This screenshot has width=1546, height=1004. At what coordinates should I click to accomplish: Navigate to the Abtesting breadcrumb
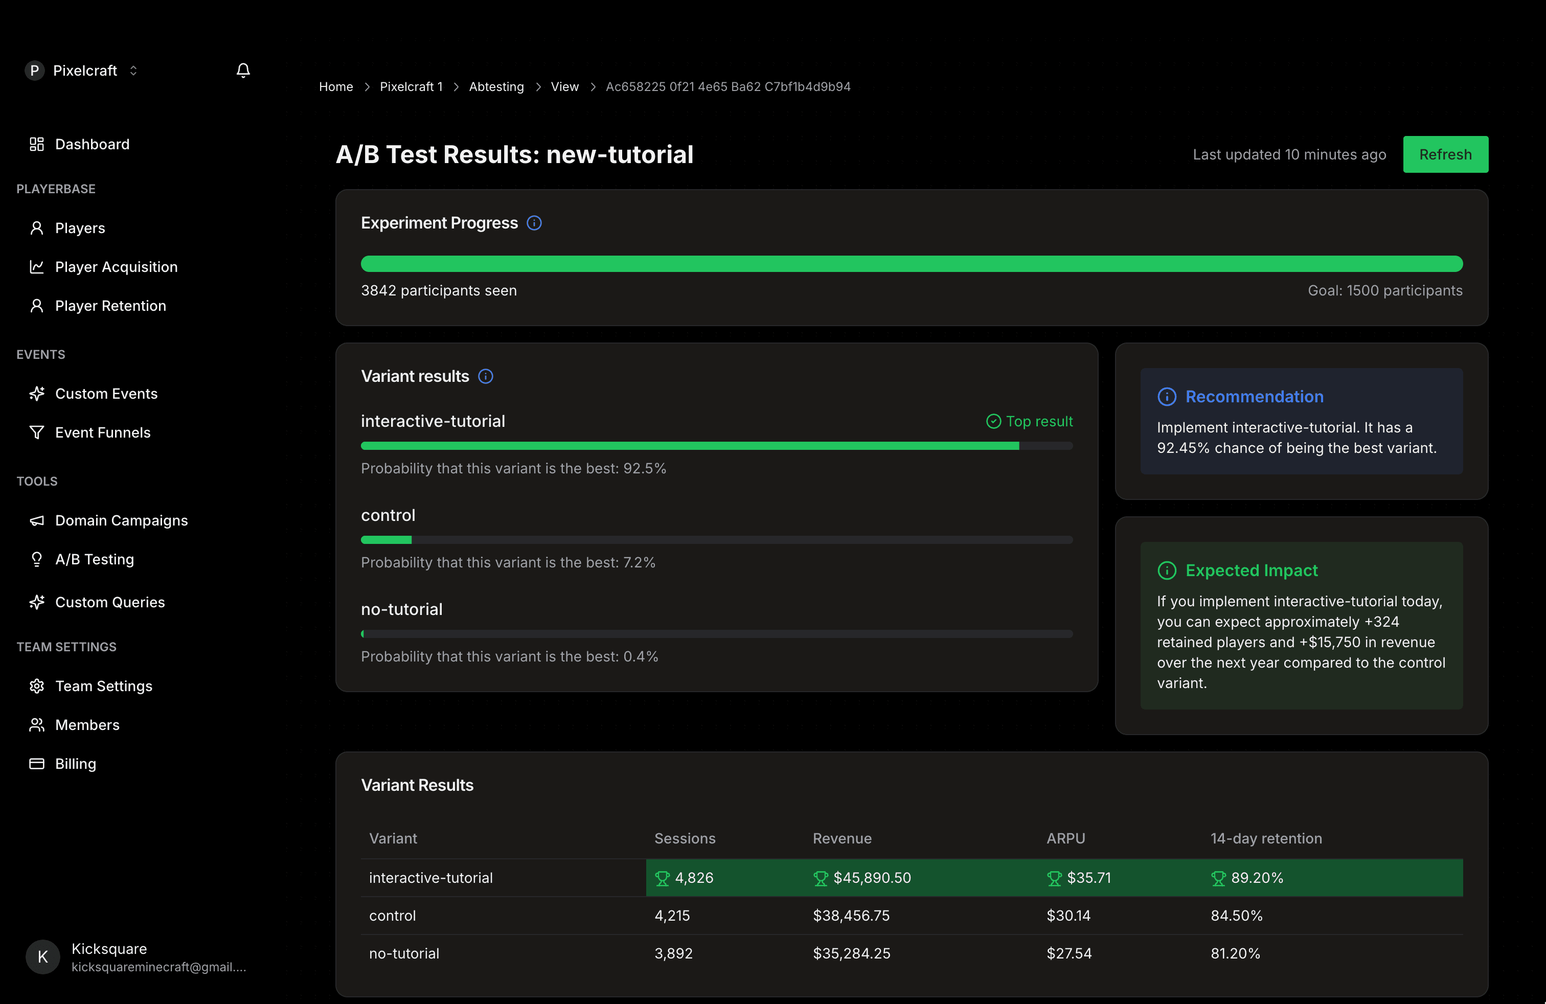coord(496,86)
